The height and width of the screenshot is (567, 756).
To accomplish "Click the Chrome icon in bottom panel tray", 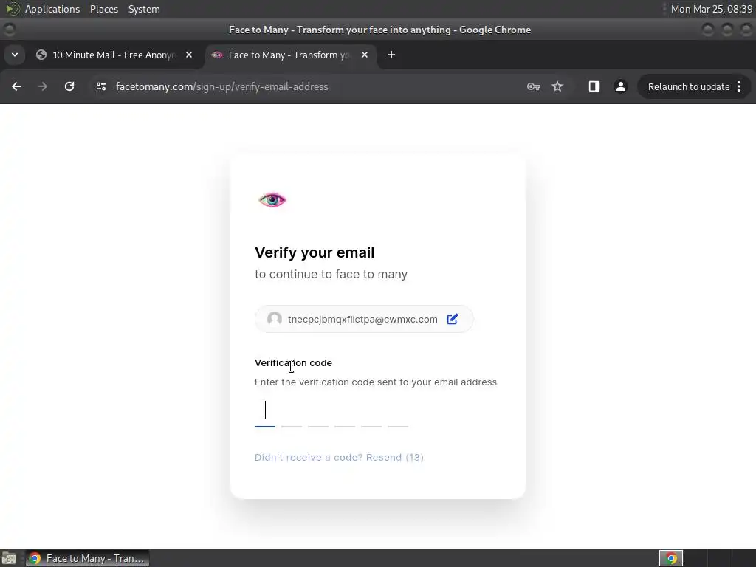I will [x=671, y=558].
